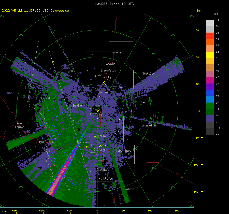
Task: Select the yellow diamond marker below RedDeer
Action: pos(105,83)
